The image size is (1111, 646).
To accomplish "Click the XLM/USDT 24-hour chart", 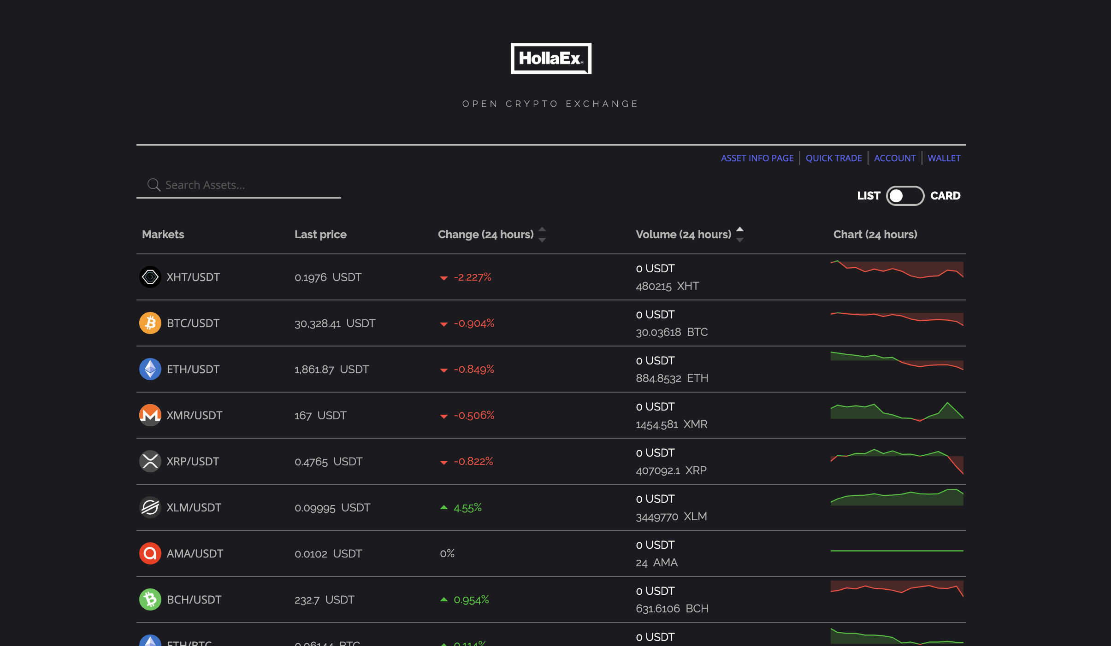I will point(897,498).
